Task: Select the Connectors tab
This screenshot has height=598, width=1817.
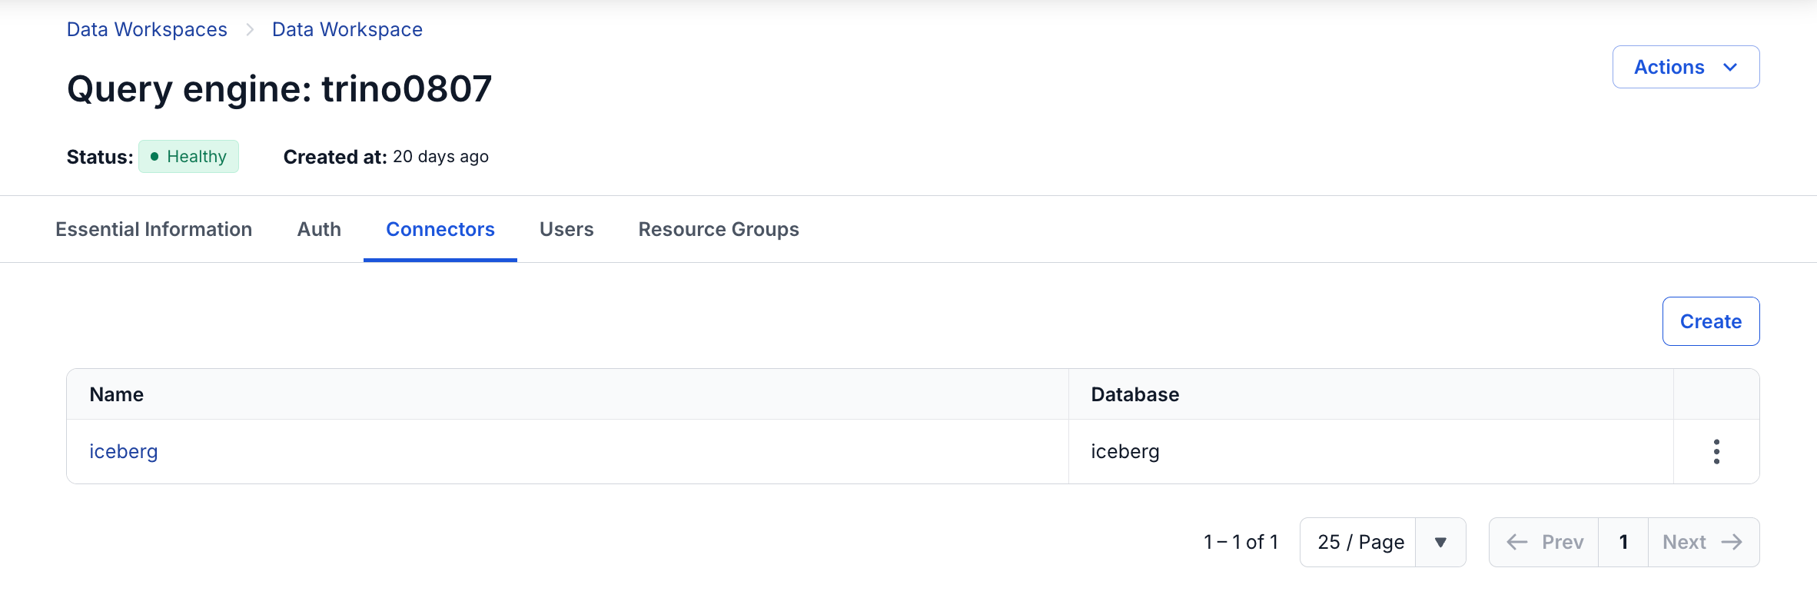Action: point(440,229)
